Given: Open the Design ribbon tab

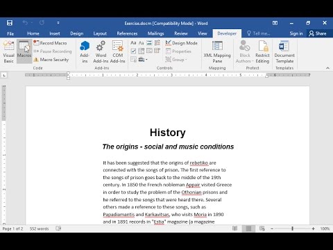Looking at the screenshot, I should [77, 33].
